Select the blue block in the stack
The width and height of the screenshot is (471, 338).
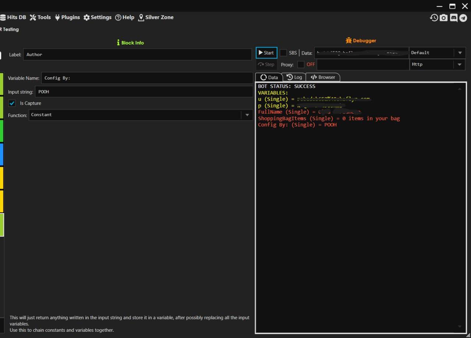tap(1, 154)
